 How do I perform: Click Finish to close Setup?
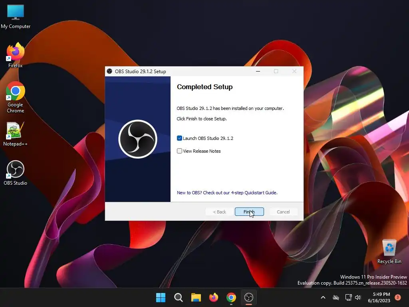249,212
